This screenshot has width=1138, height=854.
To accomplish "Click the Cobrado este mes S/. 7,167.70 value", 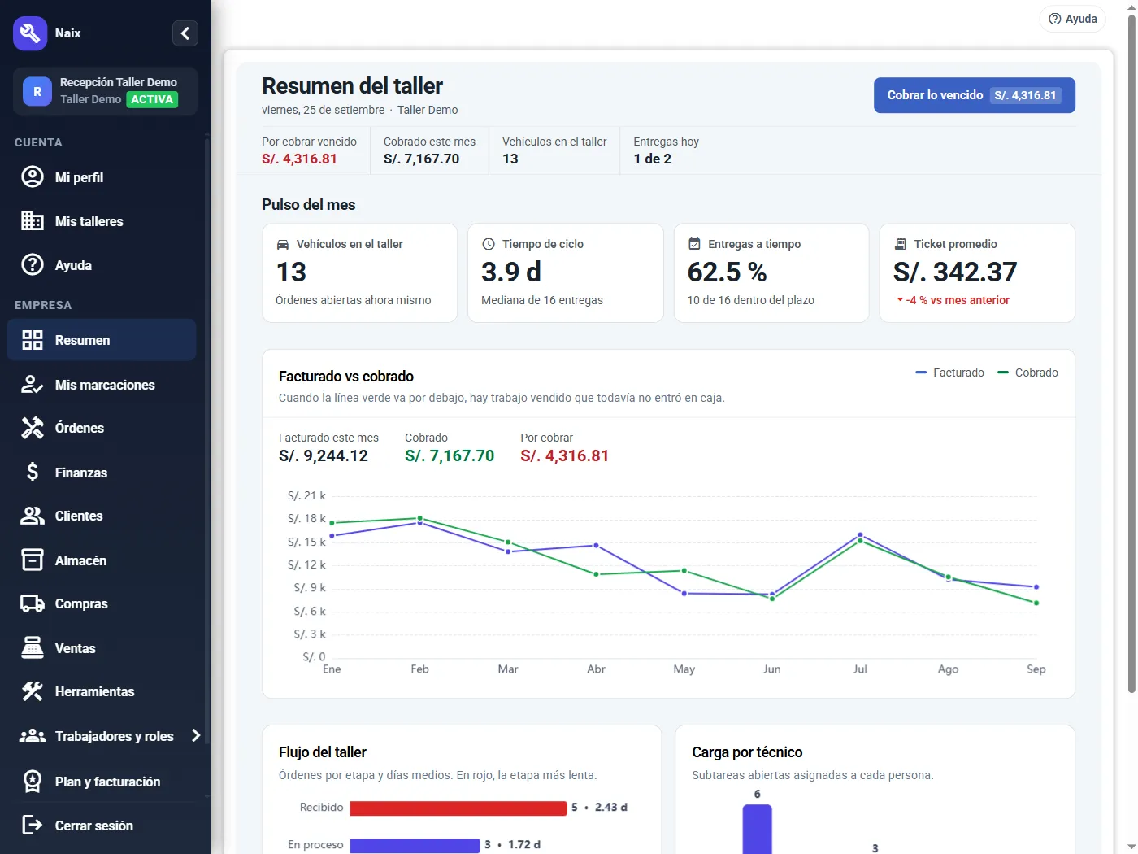I will pos(421,159).
